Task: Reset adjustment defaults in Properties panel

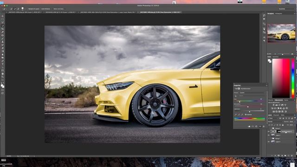Action: click(x=256, y=127)
